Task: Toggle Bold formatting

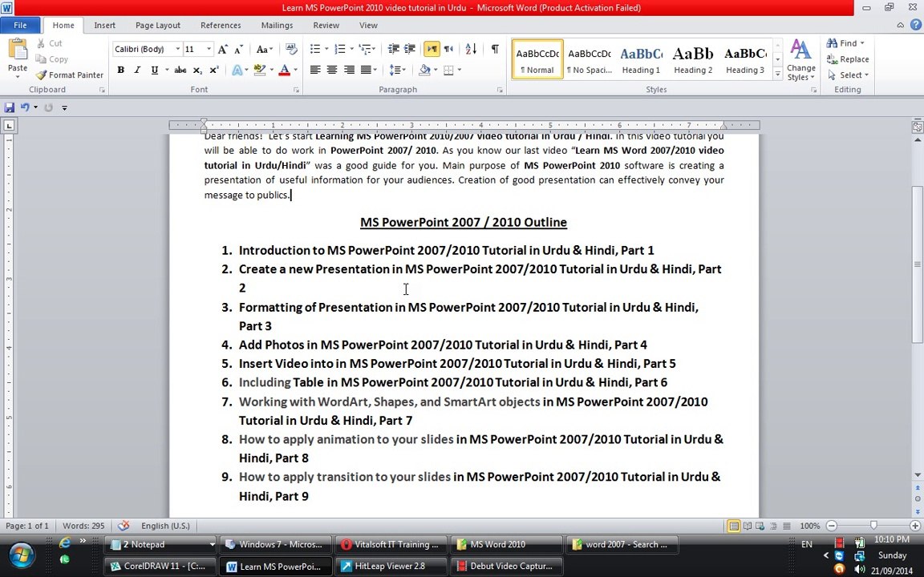Action: 121,70
